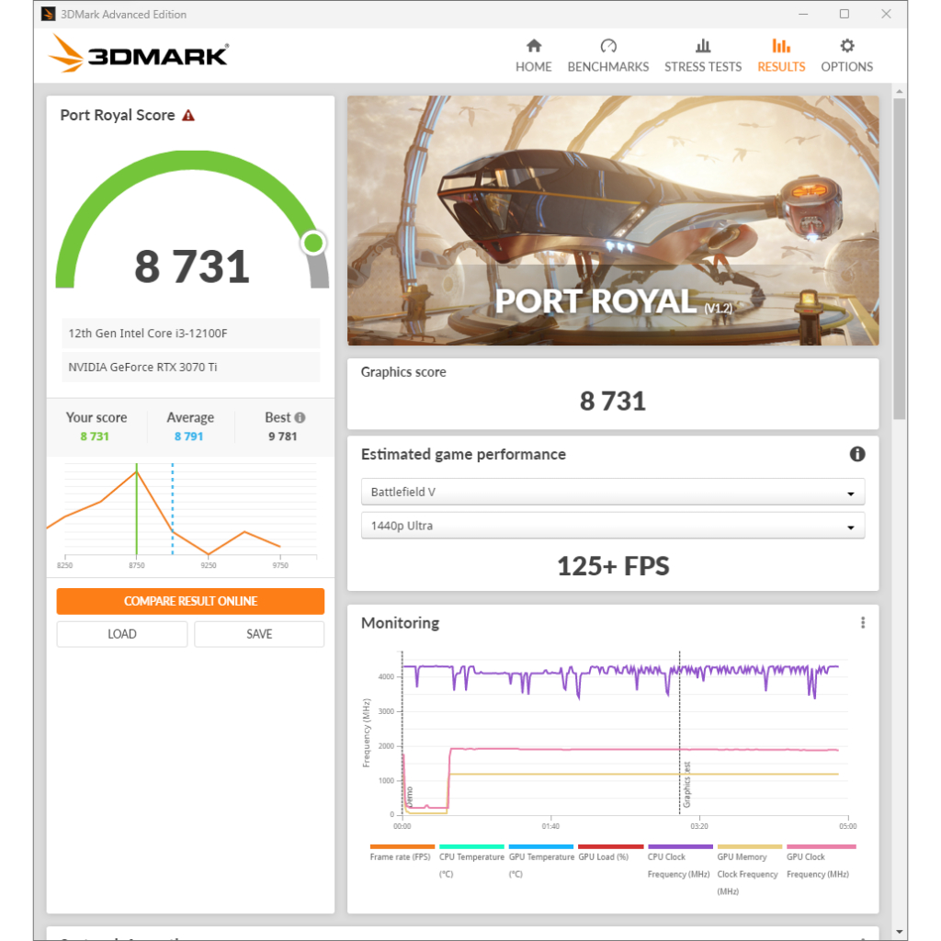Open Benchmarks via the gauge icon
Image resolution: width=941 pixels, height=941 pixels.
tap(608, 46)
